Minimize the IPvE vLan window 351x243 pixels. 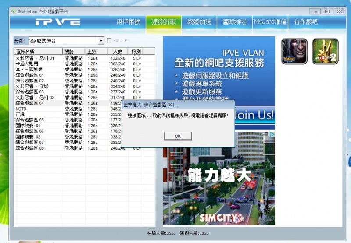coord(315,11)
